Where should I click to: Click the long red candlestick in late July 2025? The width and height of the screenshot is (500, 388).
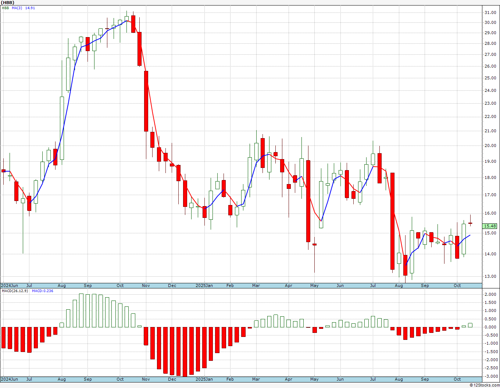coord(392,221)
